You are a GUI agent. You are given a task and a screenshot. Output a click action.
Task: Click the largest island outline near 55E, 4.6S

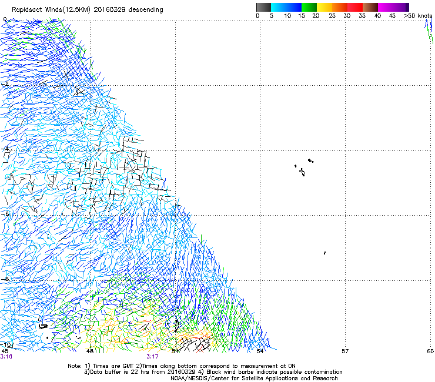pos(302,172)
